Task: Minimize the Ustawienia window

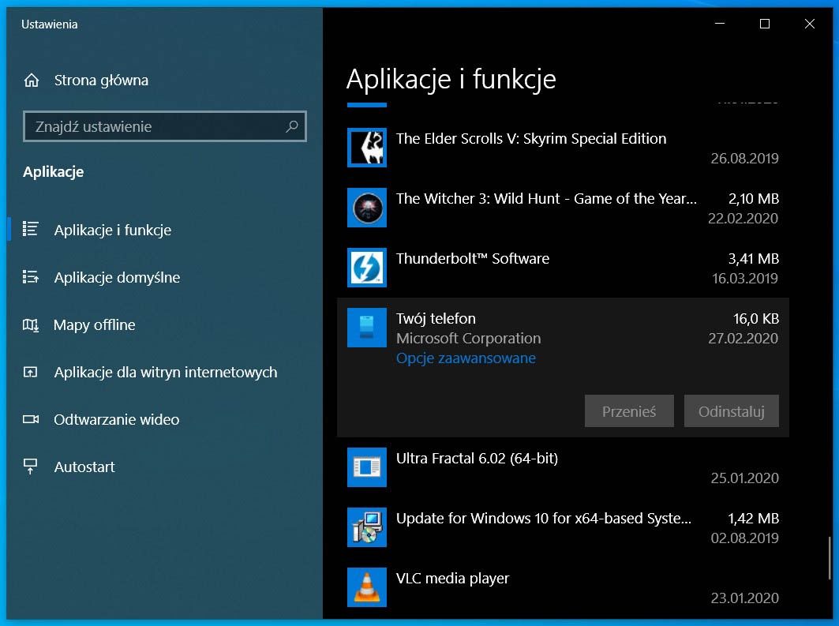Action: point(720,24)
